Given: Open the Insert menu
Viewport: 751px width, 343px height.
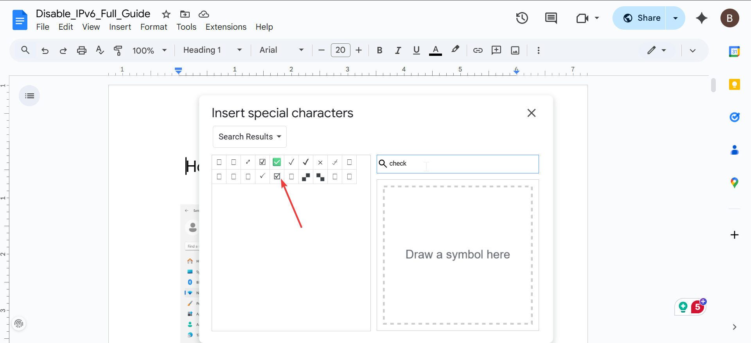Looking at the screenshot, I should pyautogui.click(x=120, y=27).
